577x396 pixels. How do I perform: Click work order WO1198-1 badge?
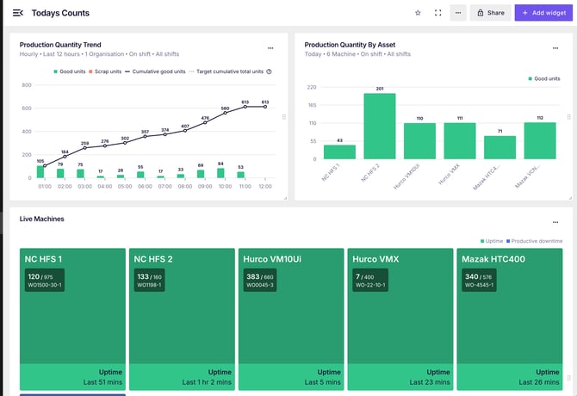[149, 280]
